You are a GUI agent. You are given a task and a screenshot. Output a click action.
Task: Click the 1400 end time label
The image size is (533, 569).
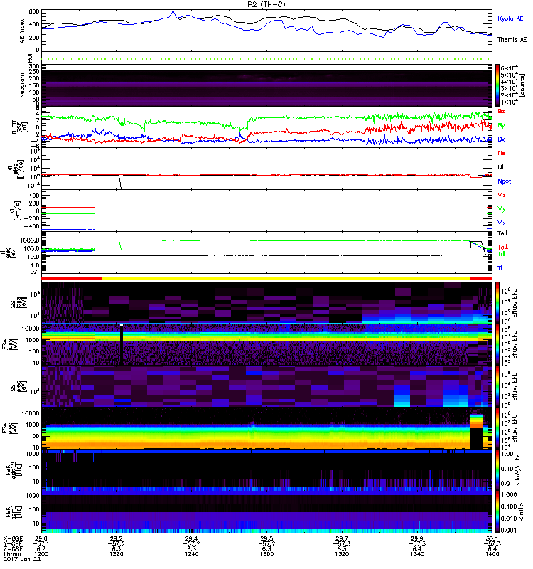click(x=492, y=554)
